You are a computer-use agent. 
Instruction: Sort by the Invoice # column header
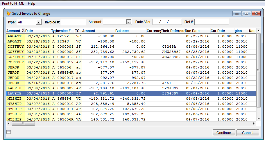(65, 31)
